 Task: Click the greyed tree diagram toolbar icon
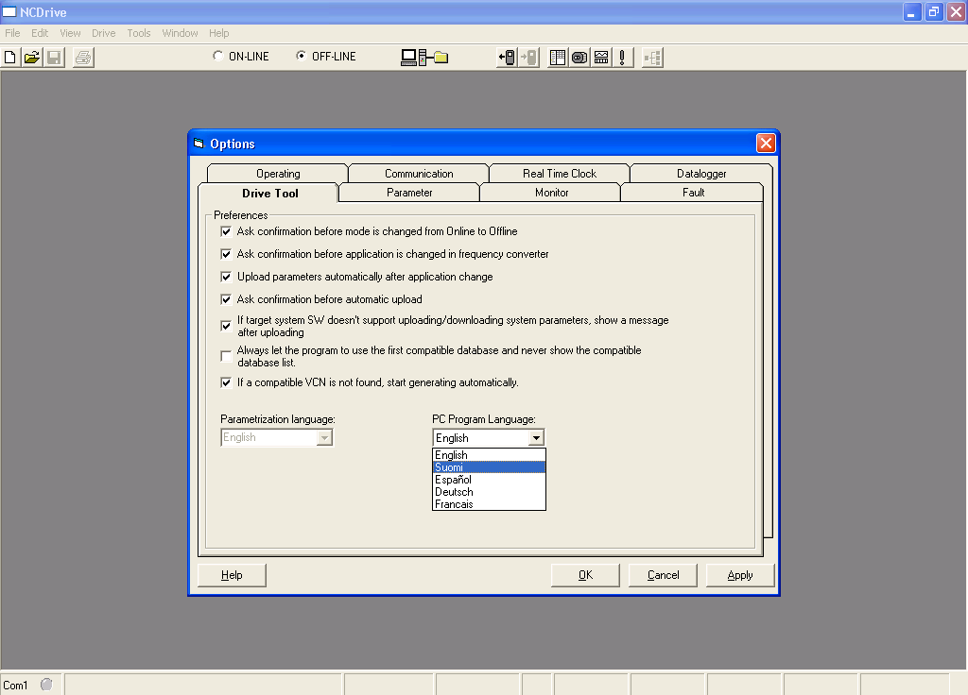[652, 58]
